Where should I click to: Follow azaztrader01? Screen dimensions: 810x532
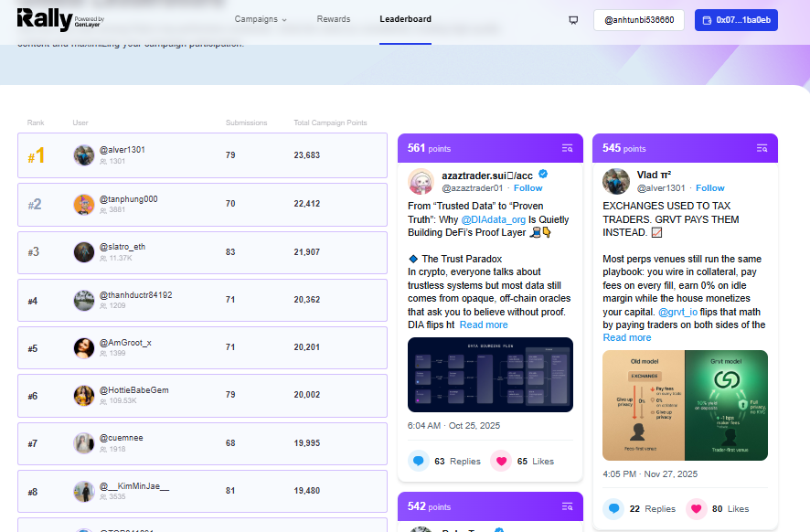click(528, 187)
